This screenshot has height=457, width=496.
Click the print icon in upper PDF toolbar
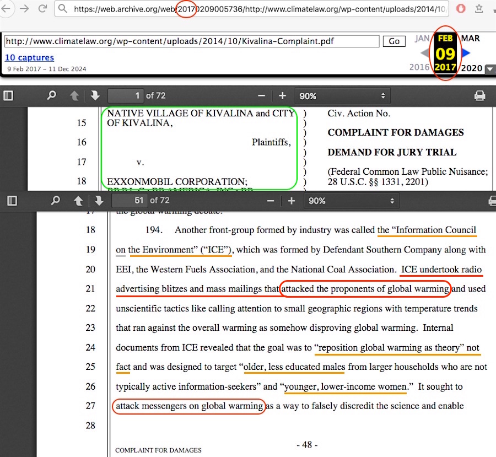[x=479, y=95]
